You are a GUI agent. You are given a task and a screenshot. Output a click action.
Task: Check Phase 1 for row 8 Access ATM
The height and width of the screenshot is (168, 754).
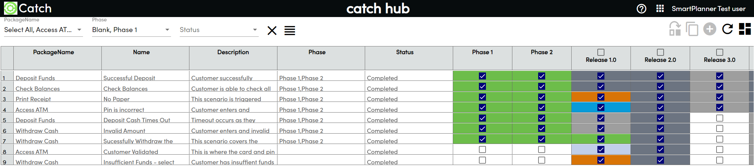point(482,150)
